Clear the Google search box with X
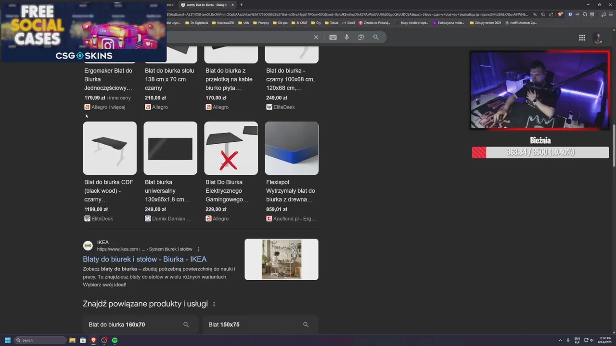The width and height of the screenshot is (616, 346). click(316, 37)
